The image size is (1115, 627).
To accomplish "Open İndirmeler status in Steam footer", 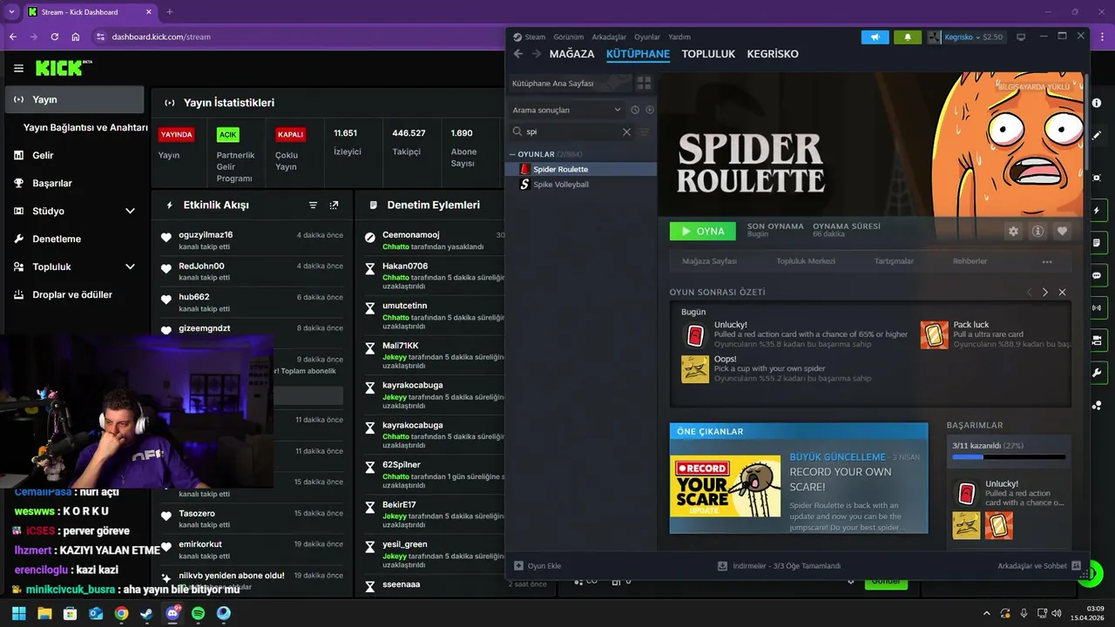I will click(x=779, y=566).
